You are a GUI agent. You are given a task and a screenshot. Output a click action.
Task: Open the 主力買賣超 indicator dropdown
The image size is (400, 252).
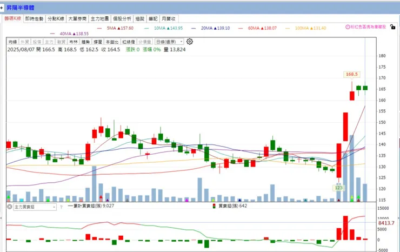[x=35, y=207]
